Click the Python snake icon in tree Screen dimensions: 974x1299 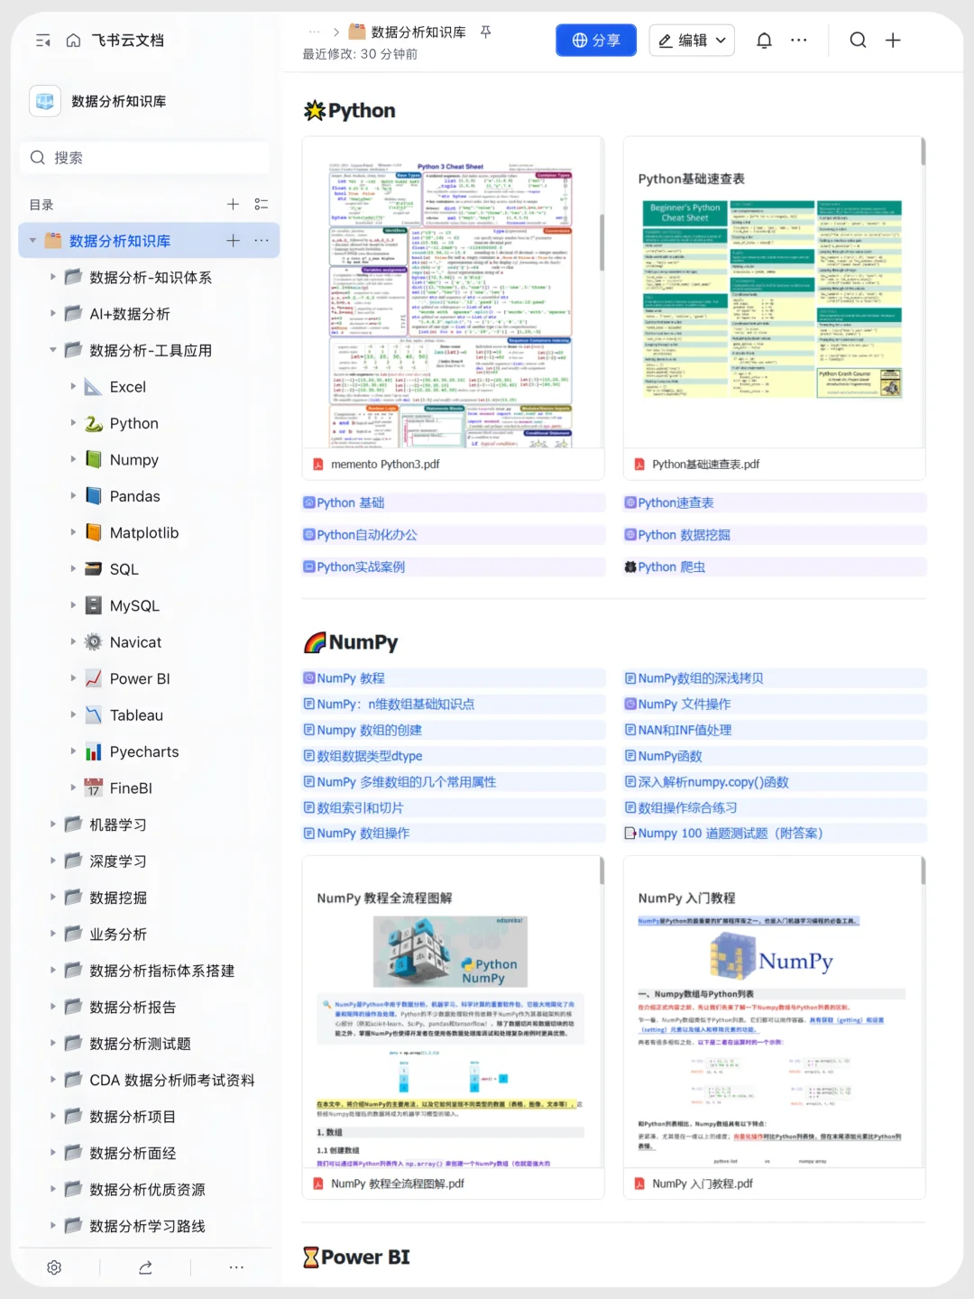point(93,423)
